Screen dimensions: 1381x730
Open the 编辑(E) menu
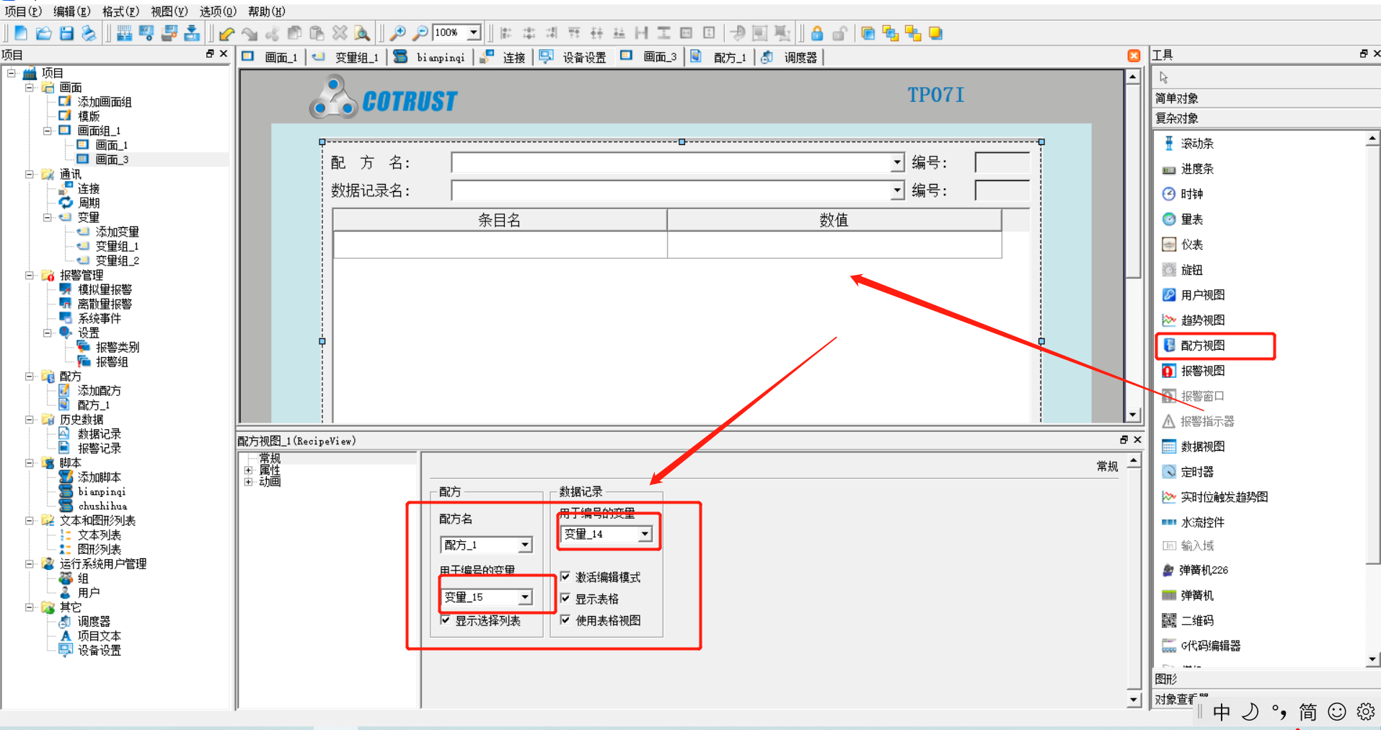click(x=72, y=12)
